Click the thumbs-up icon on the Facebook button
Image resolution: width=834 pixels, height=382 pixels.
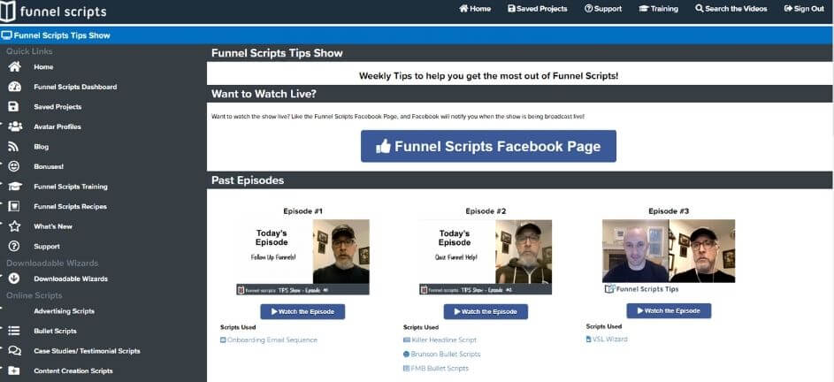pos(383,146)
